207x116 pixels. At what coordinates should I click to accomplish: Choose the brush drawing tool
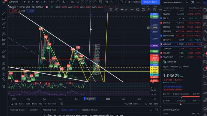point(4,24)
